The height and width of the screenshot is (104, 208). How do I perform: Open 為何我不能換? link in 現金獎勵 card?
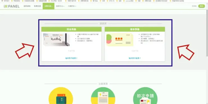(71, 58)
